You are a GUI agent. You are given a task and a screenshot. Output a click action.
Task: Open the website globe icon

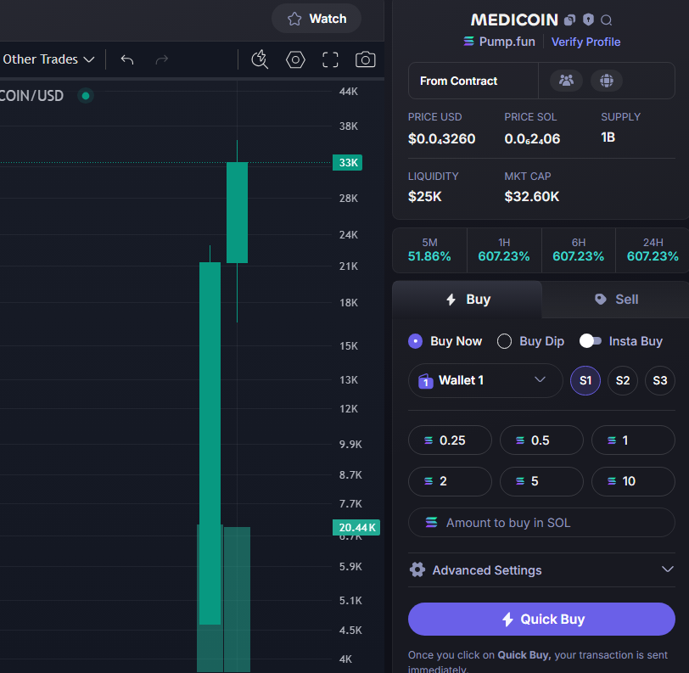pos(607,81)
